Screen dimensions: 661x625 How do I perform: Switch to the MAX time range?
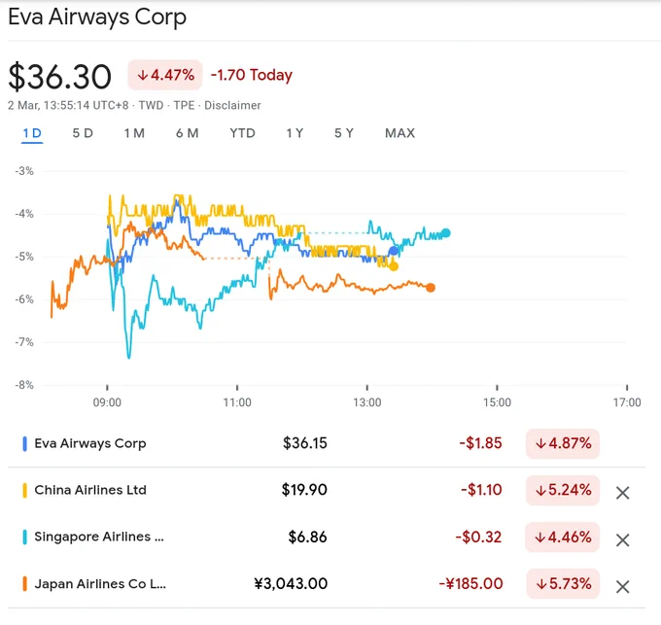[400, 133]
